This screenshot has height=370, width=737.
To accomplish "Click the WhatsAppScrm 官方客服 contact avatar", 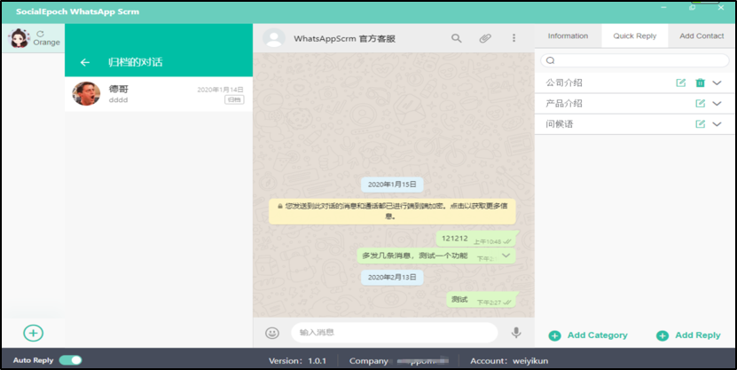I will [x=274, y=38].
